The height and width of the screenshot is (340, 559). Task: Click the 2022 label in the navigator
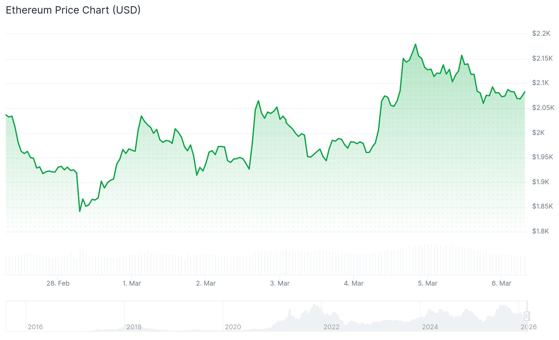tap(331, 327)
